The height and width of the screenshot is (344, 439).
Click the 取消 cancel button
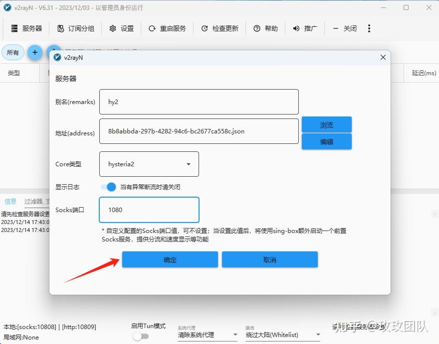point(269,259)
